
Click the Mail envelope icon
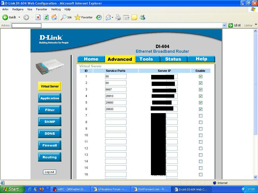pos(108,17)
